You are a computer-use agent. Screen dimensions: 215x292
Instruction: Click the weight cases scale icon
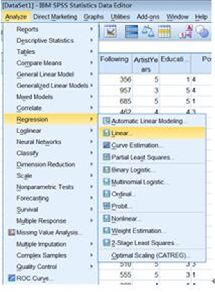tap(148, 31)
